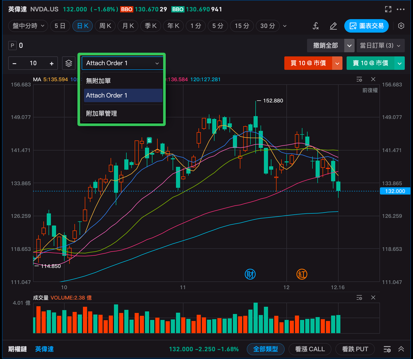Screen dimensions: 413x359
Task: Expand the 當日訂單 (3) dropdown
Action: (x=380, y=46)
